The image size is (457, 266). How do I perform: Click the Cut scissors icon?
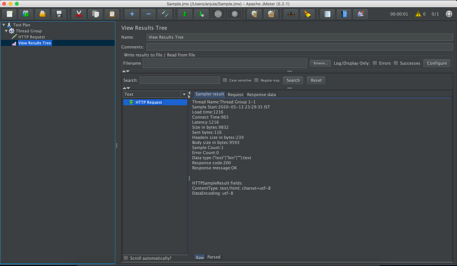click(x=79, y=14)
